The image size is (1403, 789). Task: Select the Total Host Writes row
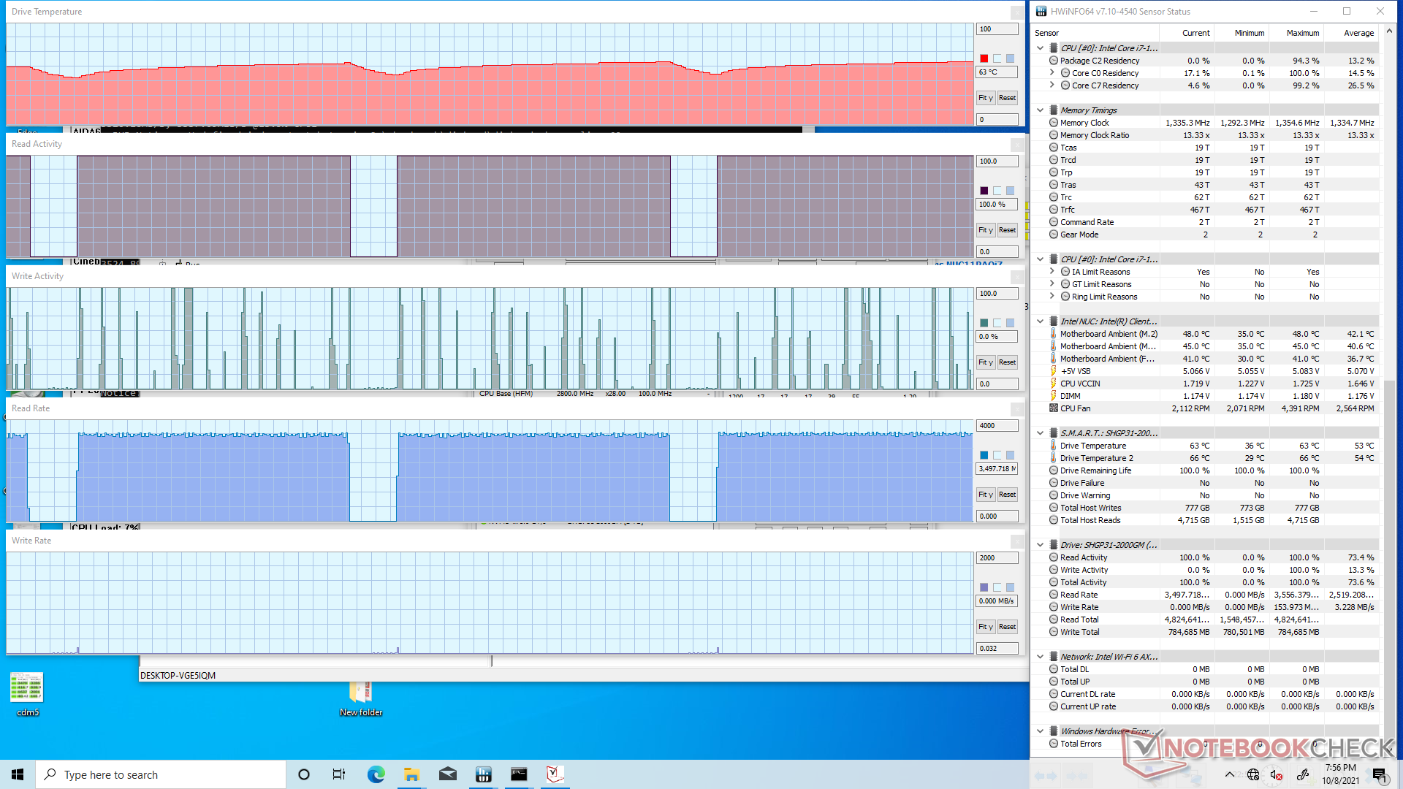point(1205,508)
